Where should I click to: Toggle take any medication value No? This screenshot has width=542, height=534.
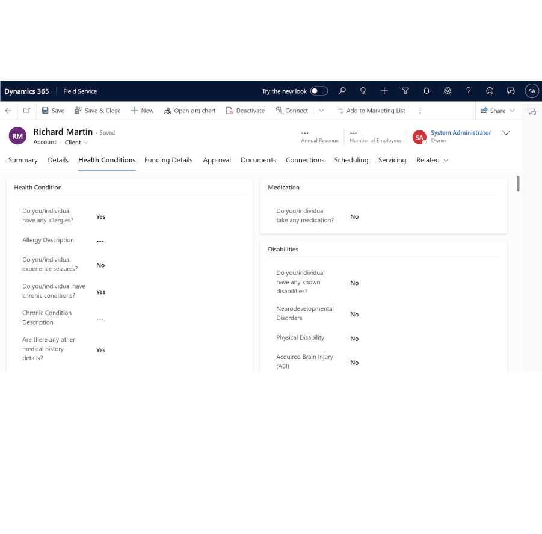tap(354, 216)
